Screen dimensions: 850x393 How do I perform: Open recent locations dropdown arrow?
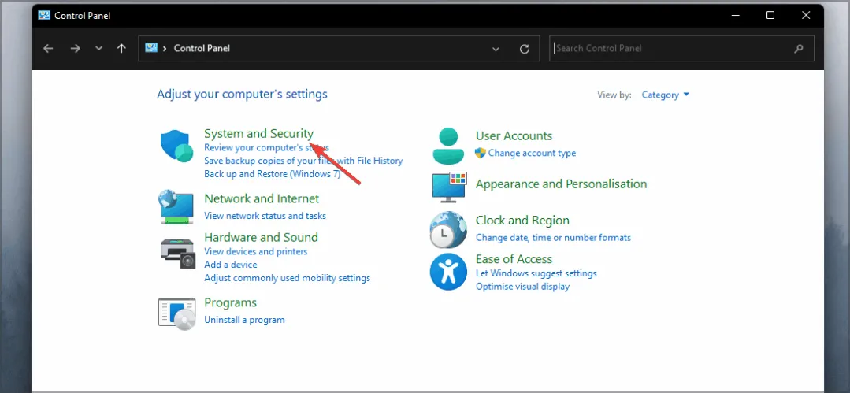[98, 49]
